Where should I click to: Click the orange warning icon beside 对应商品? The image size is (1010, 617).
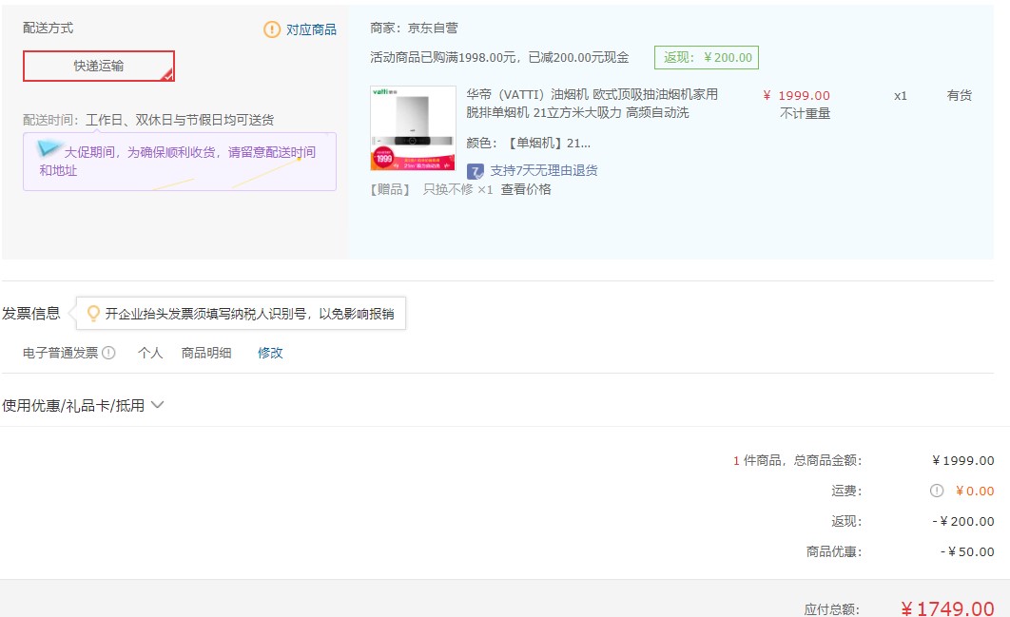click(x=272, y=29)
